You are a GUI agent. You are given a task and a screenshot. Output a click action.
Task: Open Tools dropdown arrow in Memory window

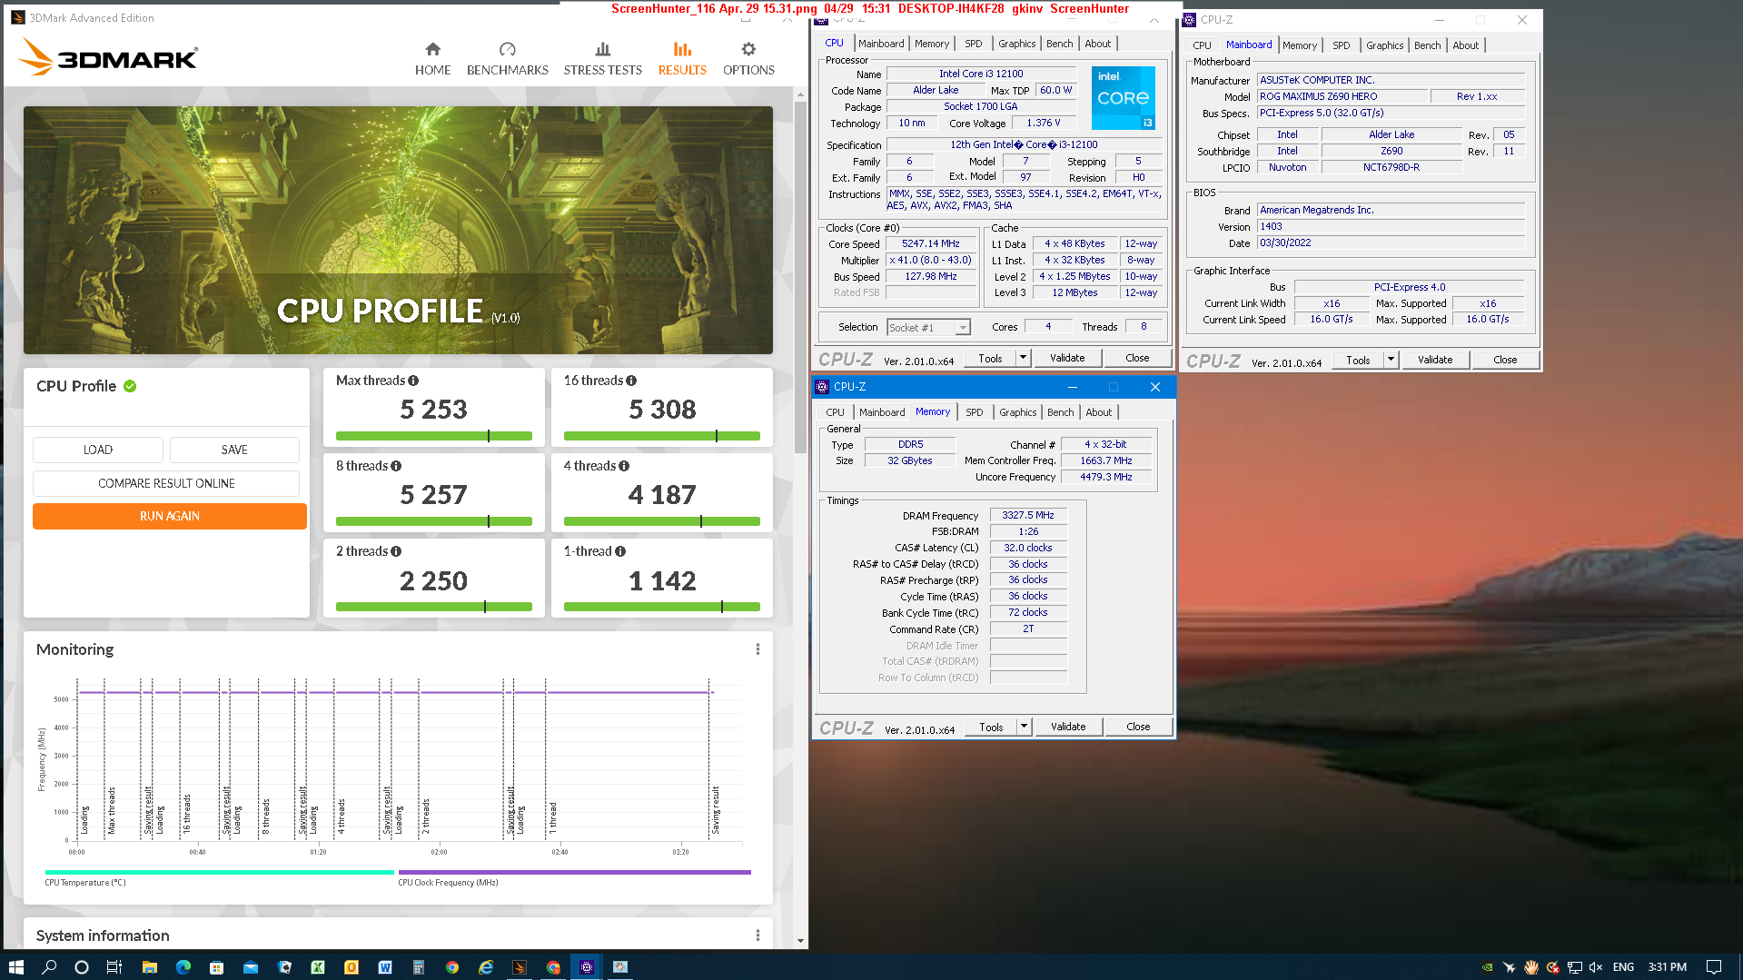[1024, 727]
